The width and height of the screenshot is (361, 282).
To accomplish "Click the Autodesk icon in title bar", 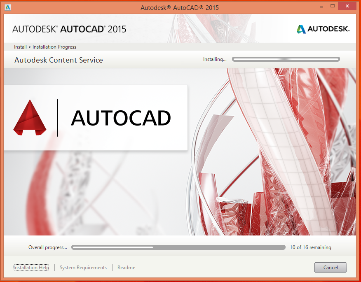I will coord(7,7).
